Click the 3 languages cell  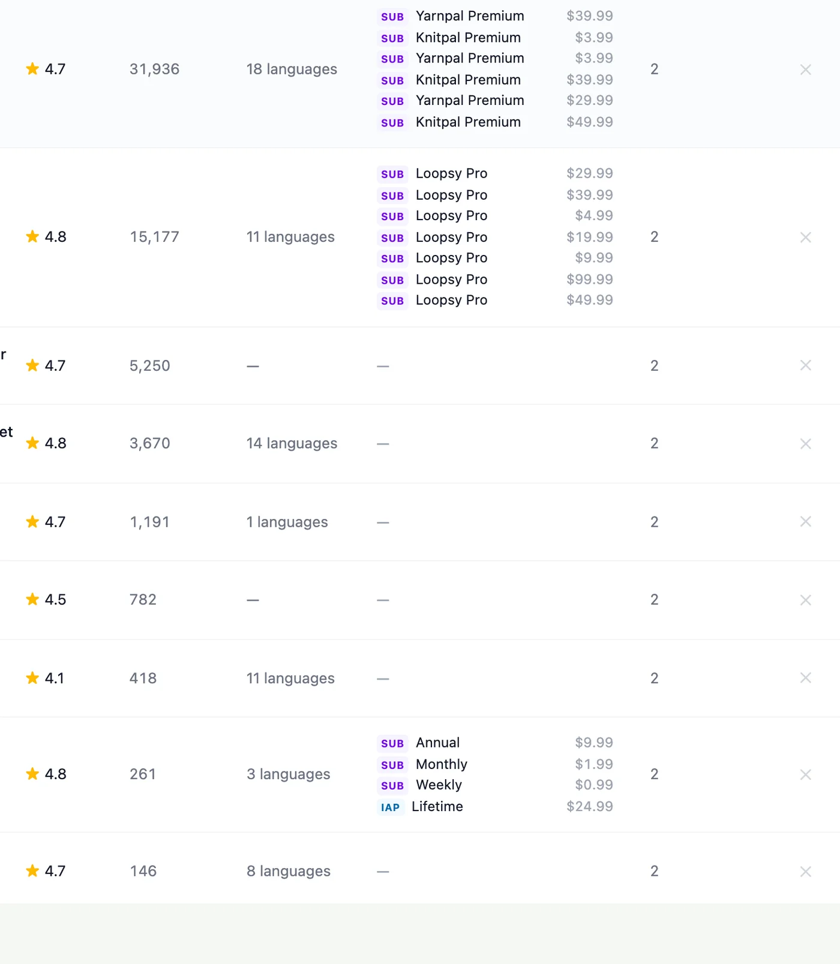(288, 774)
